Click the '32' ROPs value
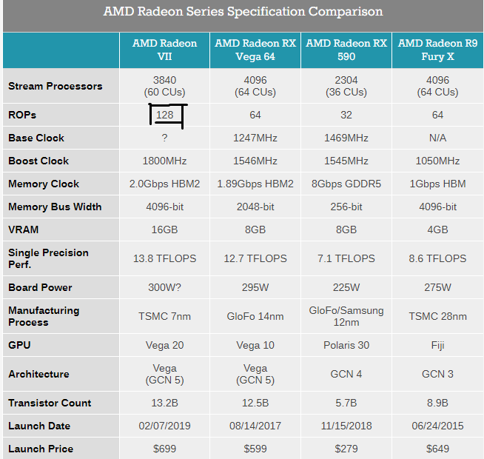 pos(346,115)
